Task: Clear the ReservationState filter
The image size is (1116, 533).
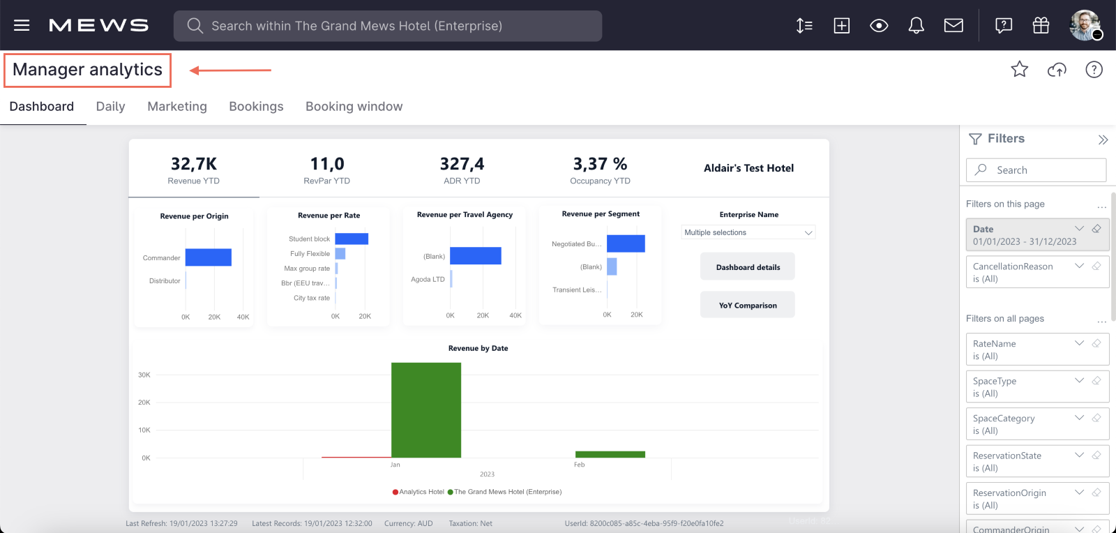Action: click(x=1096, y=455)
